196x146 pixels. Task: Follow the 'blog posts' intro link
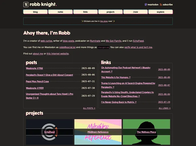point(68,41)
